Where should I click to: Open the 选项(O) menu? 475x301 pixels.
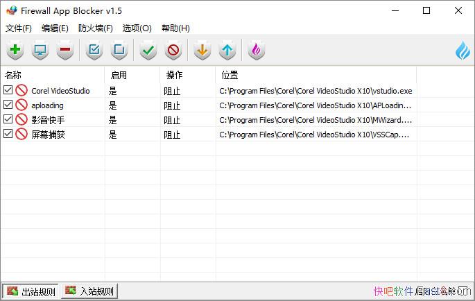[x=137, y=28]
